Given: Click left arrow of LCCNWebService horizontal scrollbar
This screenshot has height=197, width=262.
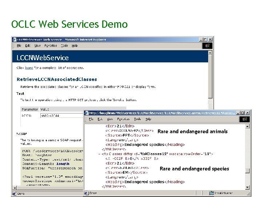Looking at the screenshot, I should pos(15,188).
